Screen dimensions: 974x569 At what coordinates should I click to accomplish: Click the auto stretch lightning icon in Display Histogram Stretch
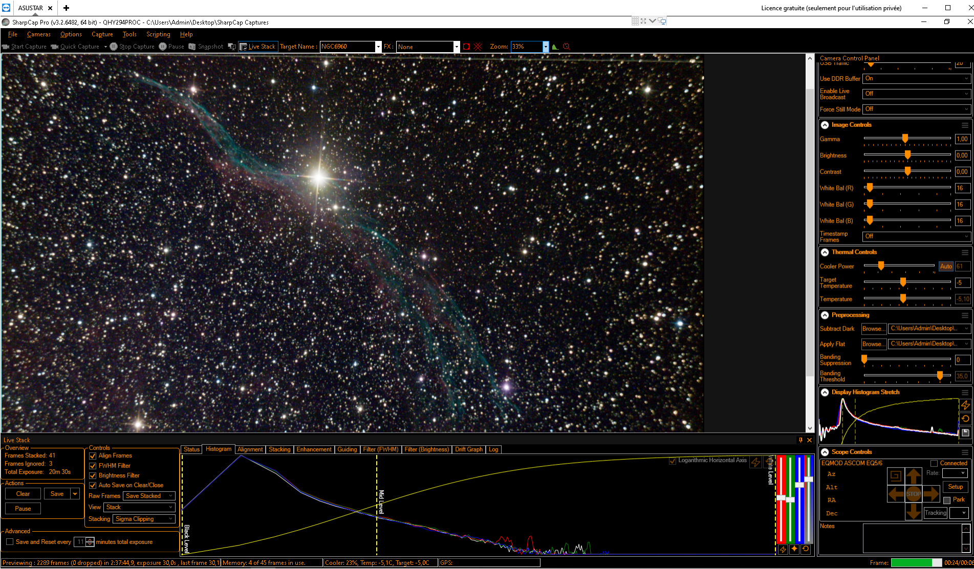[965, 405]
